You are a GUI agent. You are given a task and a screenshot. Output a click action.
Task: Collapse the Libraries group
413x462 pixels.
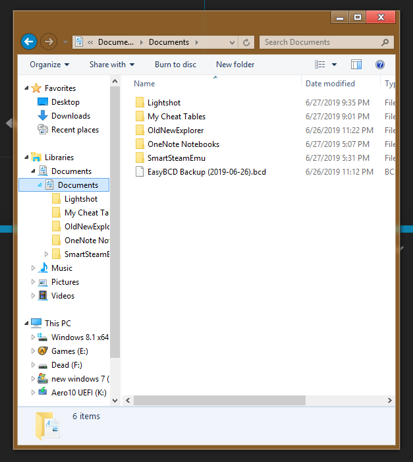pos(26,157)
